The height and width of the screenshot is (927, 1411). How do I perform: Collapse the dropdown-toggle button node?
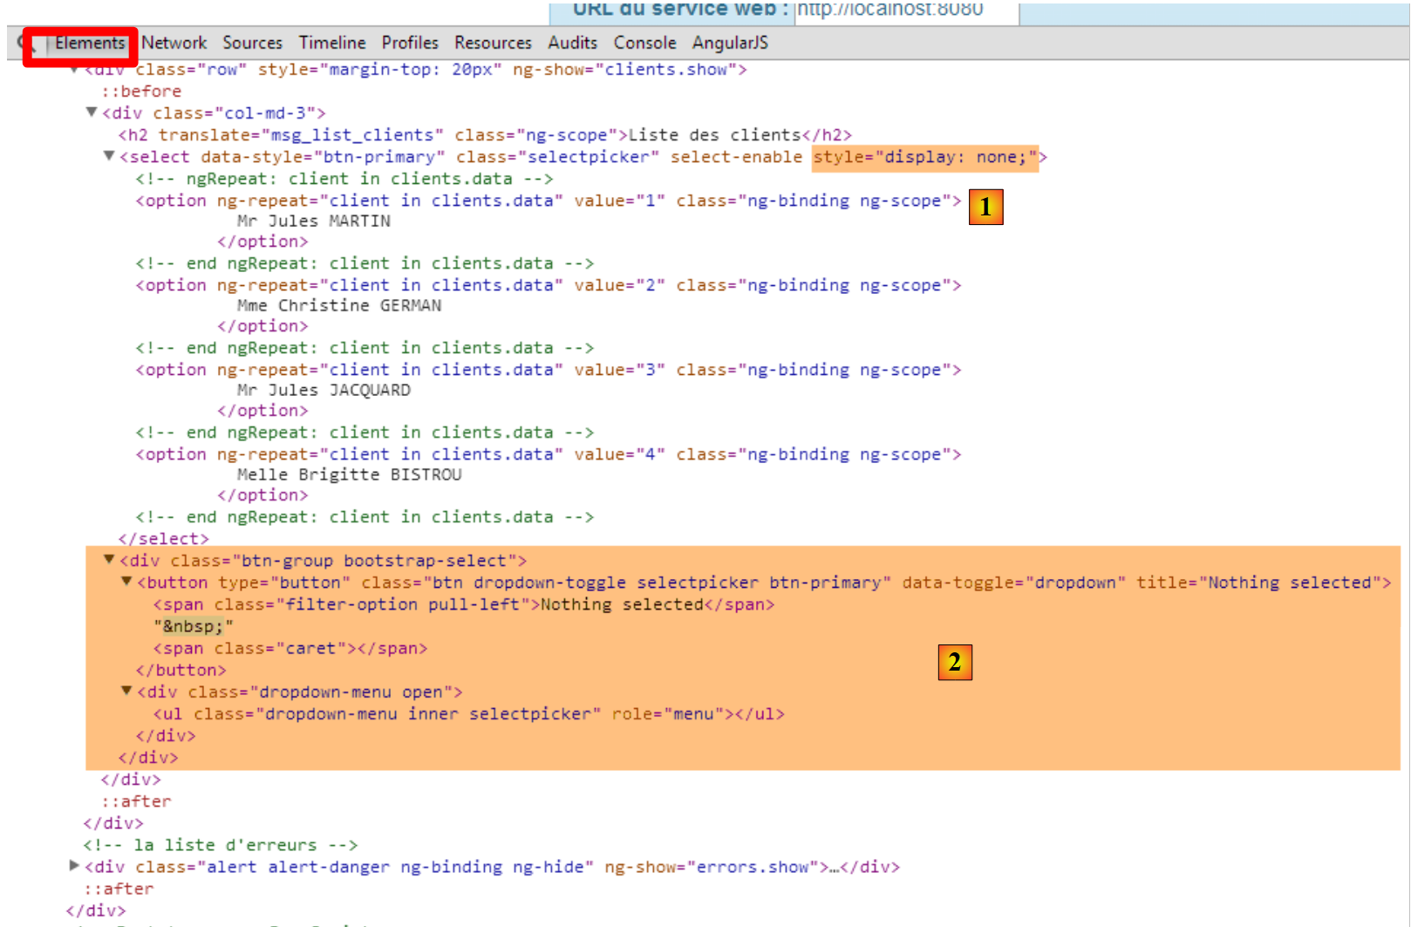[126, 582]
